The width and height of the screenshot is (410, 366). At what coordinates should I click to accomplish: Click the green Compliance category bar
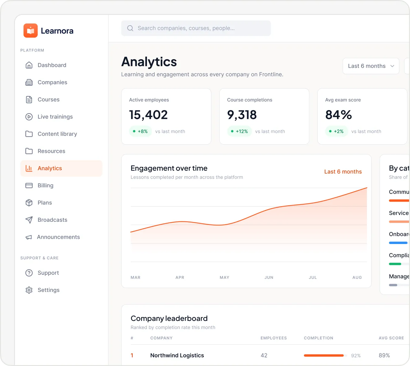[395, 264]
